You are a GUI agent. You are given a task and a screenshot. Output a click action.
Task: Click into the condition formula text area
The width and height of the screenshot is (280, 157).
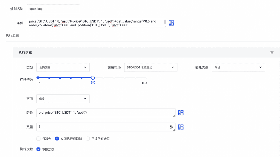click(x=96, y=23)
